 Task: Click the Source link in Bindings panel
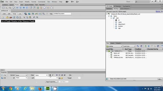[158, 11]
